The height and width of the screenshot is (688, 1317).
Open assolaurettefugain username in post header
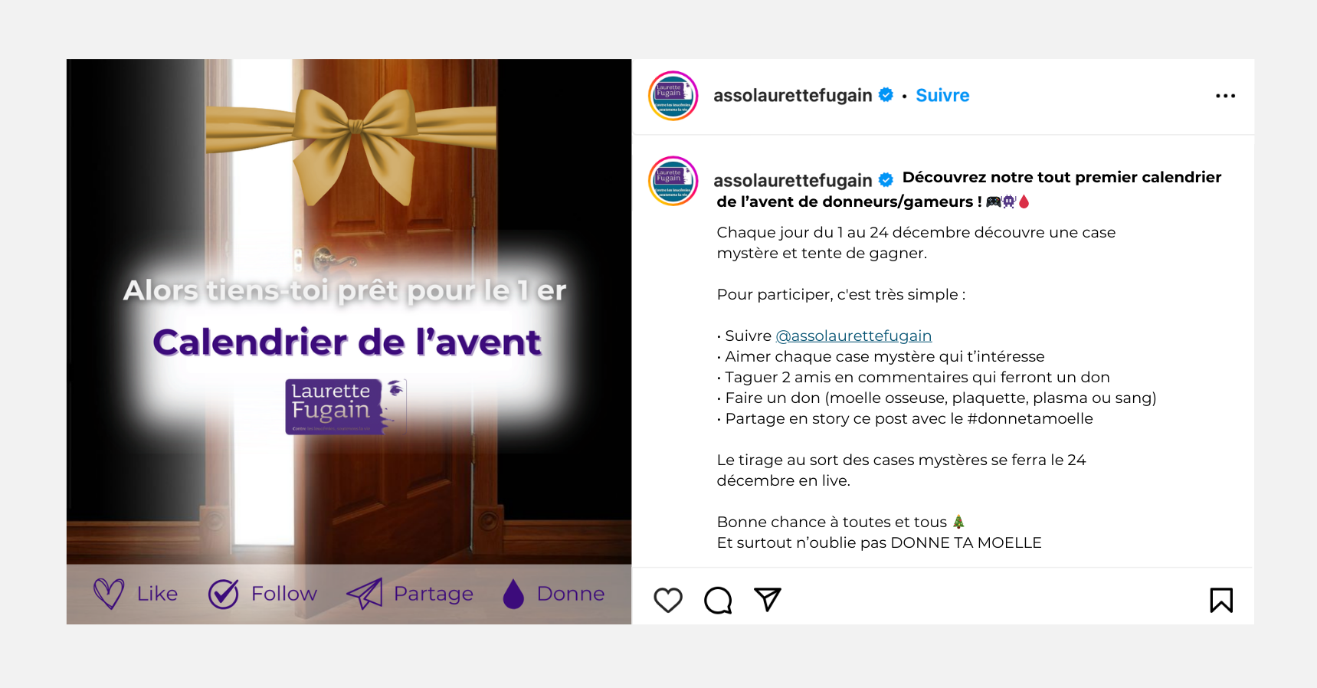(792, 96)
